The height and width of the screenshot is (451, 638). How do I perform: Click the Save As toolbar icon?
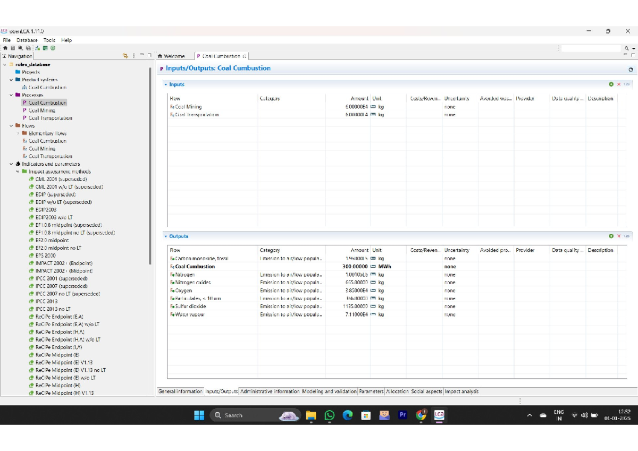[x=20, y=48]
